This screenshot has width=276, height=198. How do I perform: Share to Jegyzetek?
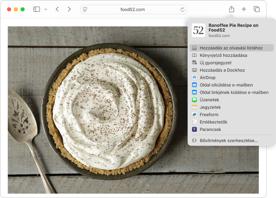(232, 107)
